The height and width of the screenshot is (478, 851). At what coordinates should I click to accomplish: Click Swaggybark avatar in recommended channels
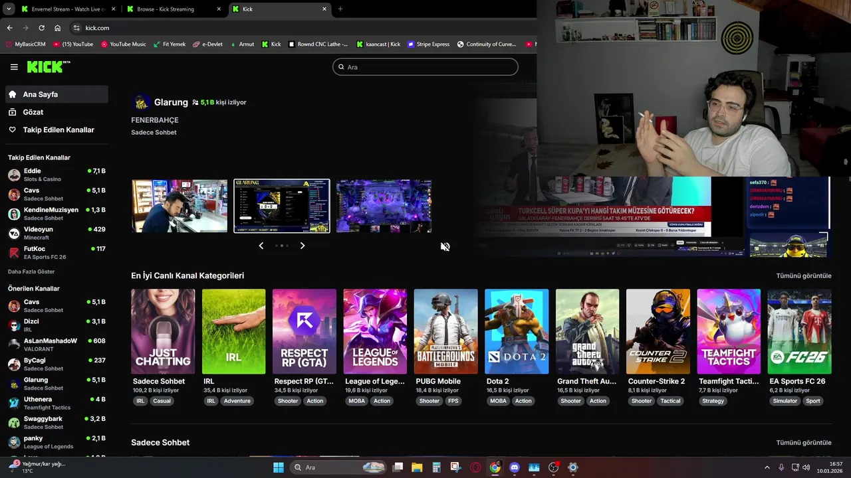tap(14, 423)
